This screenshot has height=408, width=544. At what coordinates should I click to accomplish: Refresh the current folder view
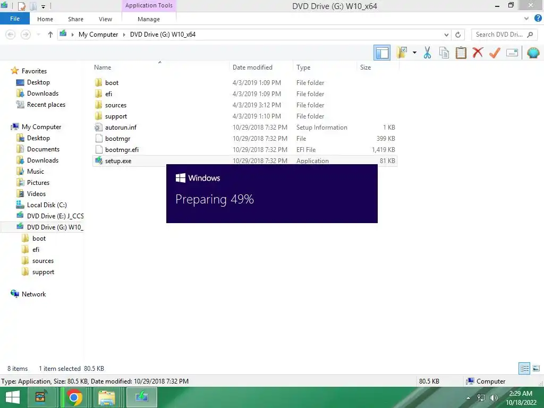(x=458, y=35)
